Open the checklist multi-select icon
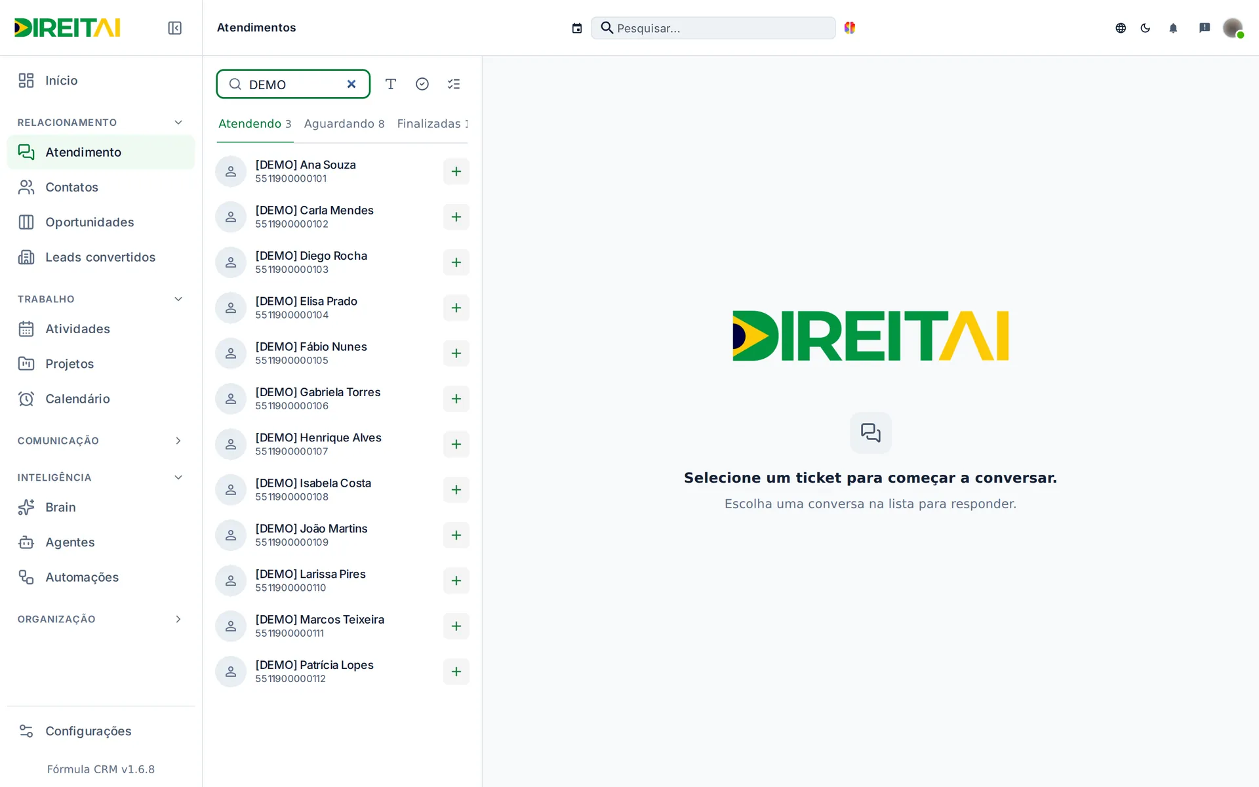This screenshot has height=787, width=1259. 454,84
